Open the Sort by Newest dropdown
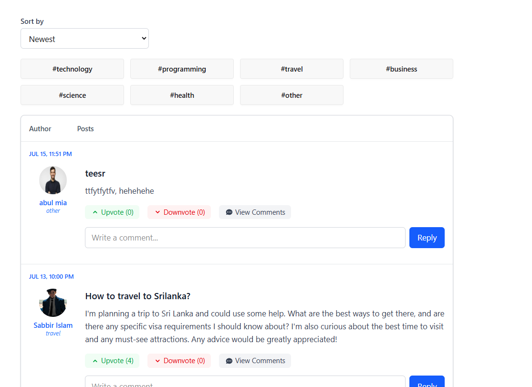The image size is (532, 387). click(x=84, y=38)
